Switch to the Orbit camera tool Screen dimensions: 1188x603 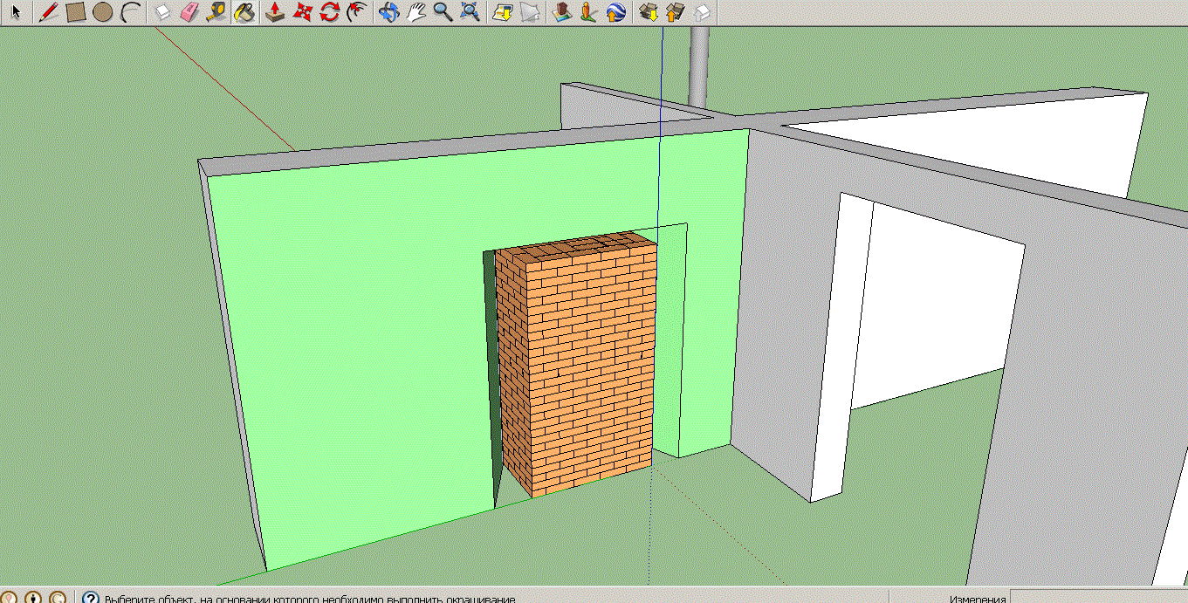coord(389,12)
